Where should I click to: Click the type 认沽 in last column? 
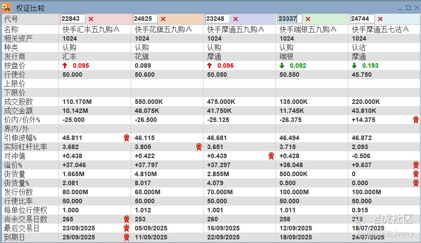(359, 47)
